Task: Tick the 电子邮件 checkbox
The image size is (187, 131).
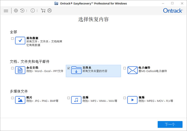Action: (125, 68)
